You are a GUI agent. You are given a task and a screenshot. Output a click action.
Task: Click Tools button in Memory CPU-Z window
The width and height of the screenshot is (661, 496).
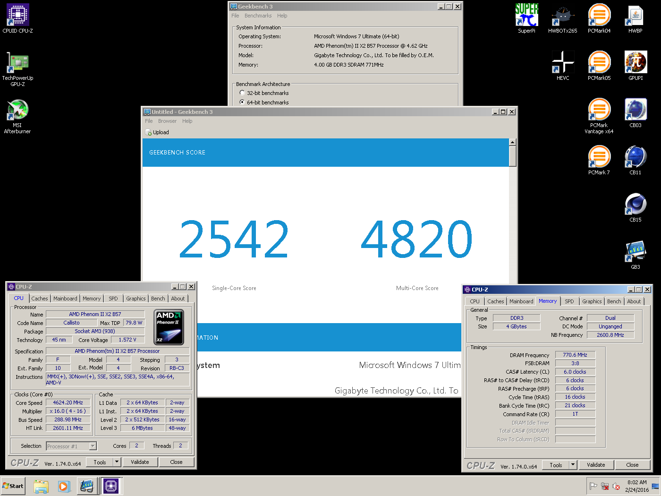(556, 465)
